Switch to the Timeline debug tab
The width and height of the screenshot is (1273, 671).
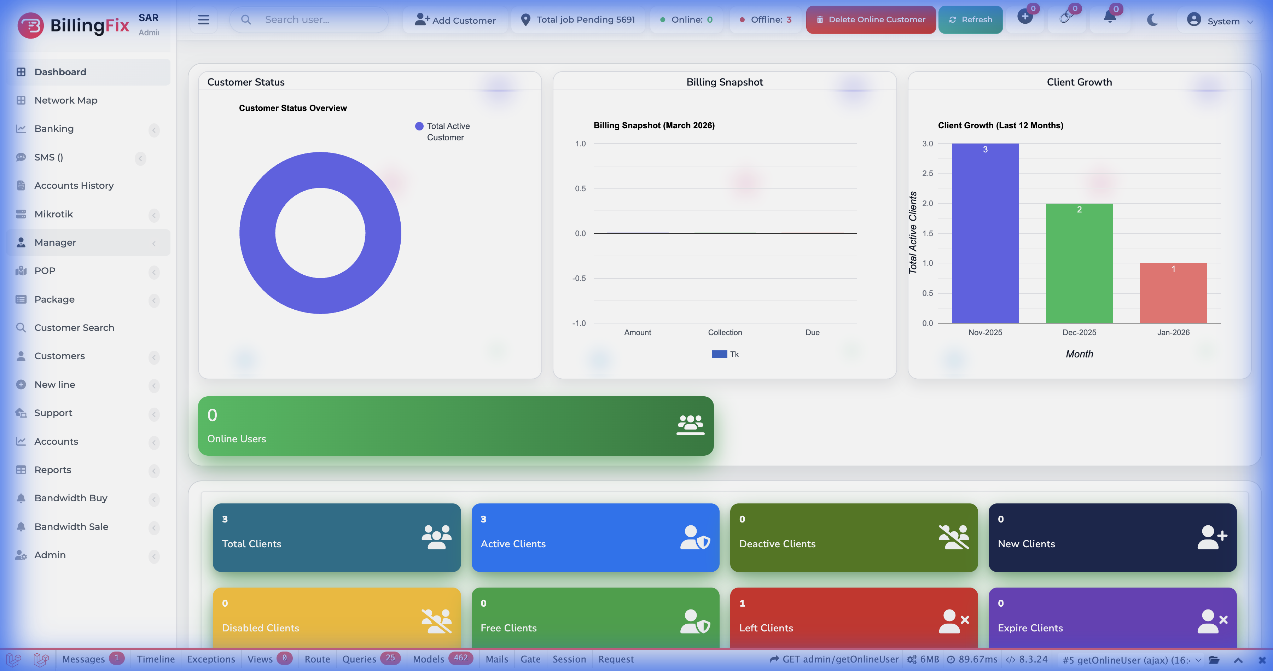(x=156, y=659)
